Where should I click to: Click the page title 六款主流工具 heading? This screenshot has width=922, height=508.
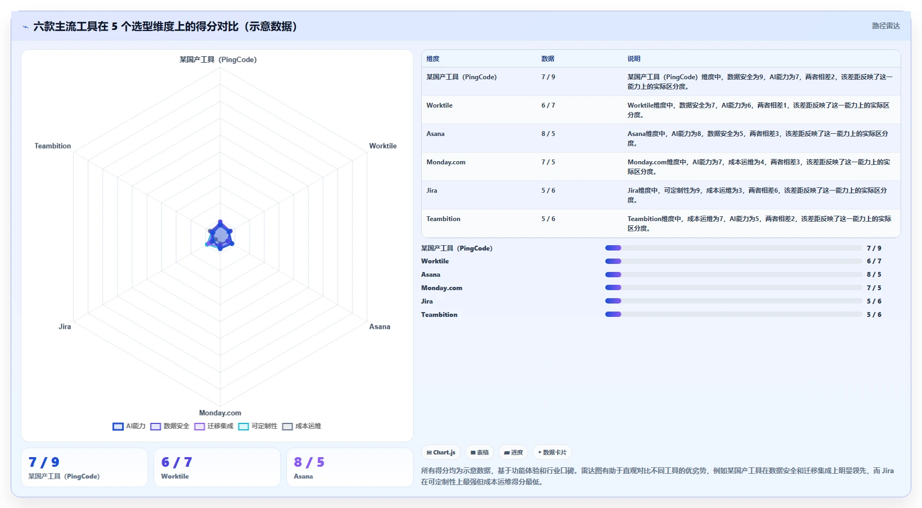click(165, 26)
